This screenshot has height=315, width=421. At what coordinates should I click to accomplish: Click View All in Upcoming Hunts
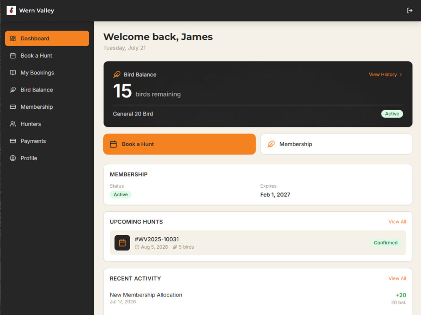397,222
